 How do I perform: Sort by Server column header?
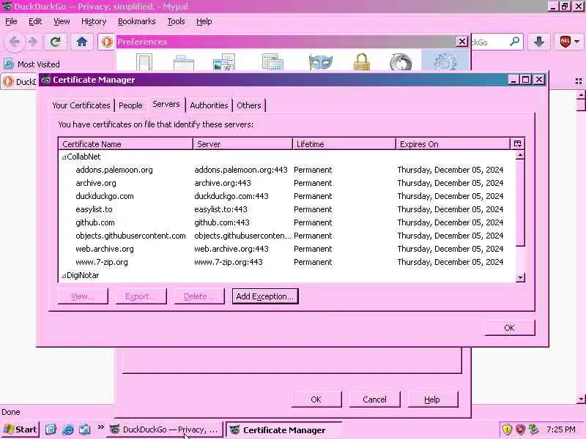point(242,144)
